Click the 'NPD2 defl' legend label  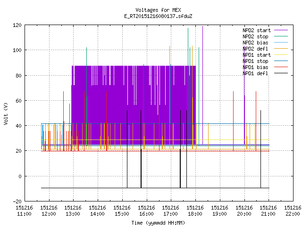click(x=255, y=49)
